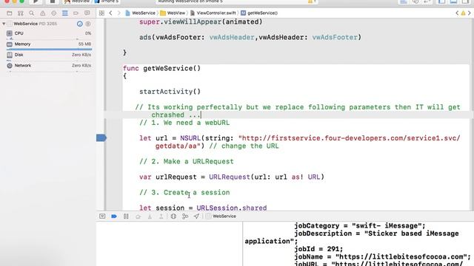474x266 pixels.
Task: Select WebService process in debug bar
Action: 221,216
